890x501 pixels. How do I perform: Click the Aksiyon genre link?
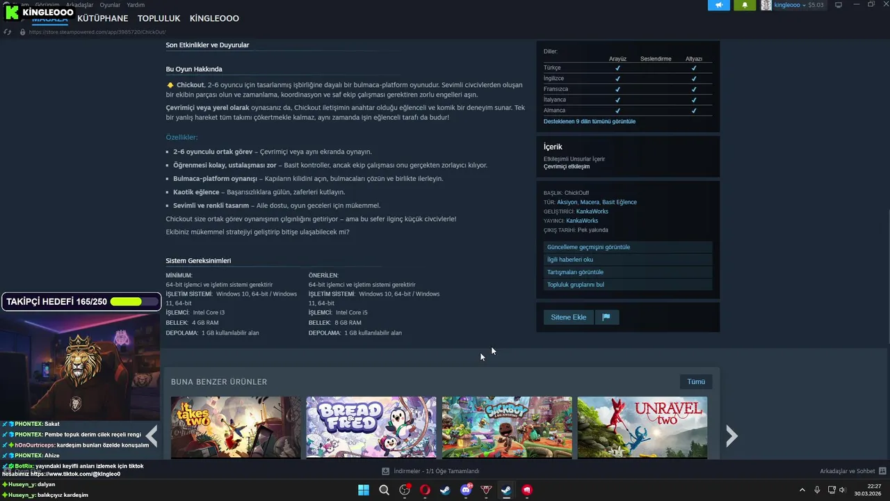[567, 202]
